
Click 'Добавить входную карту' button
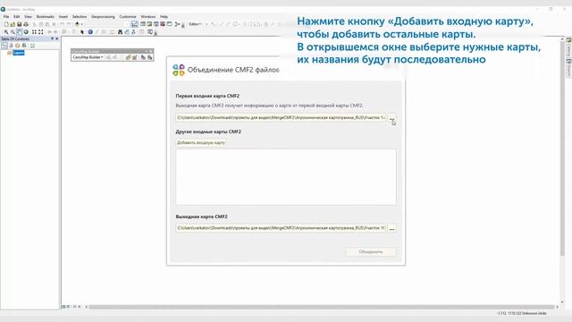tap(201, 143)
